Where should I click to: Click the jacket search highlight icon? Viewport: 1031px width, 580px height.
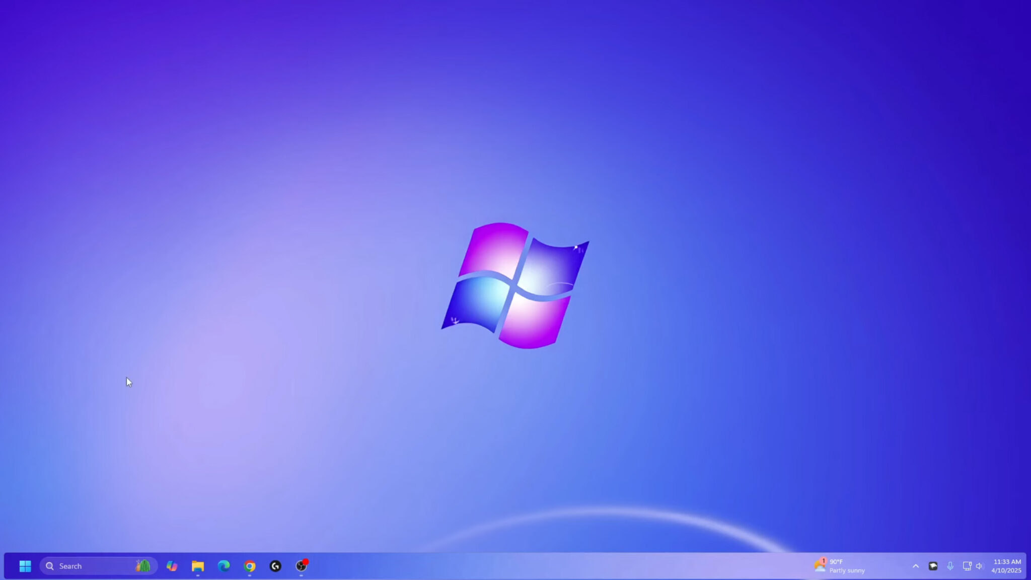click(143, 566)
